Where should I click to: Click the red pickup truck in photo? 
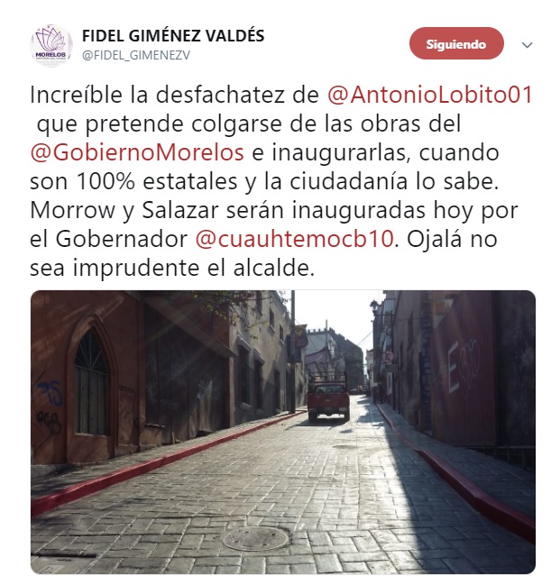click(x=328, y=400)
